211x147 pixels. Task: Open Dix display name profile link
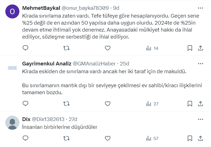(26, 119)
